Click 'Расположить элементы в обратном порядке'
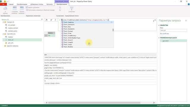Image resolution: width=190 pixels, height=107 pixels. [40, 10]
